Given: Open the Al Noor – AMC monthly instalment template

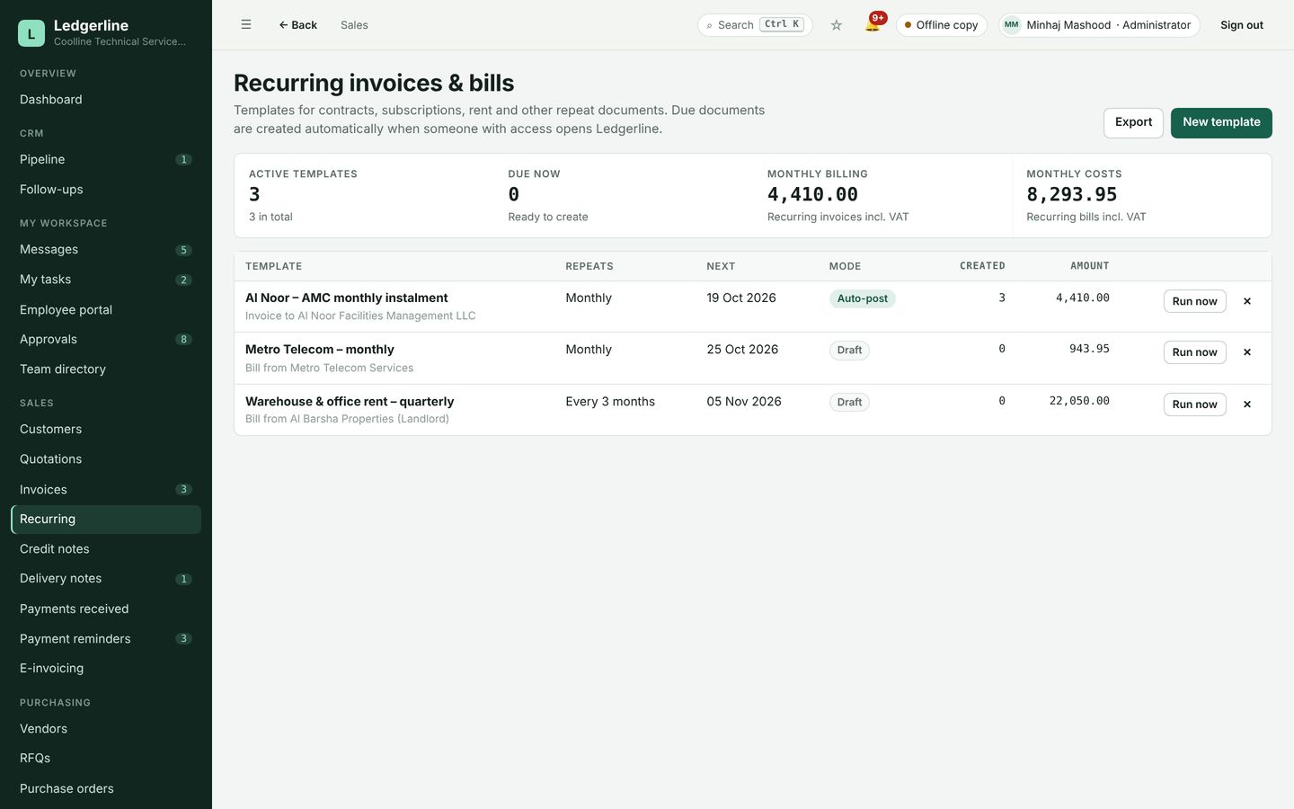Looking at the screenshot, I should pos(346,298).
